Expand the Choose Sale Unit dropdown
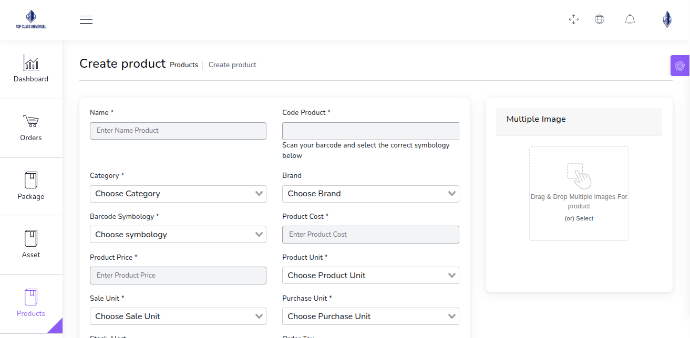Image resolution: width=690 pixels, height=338 pixels. (178, 316)
